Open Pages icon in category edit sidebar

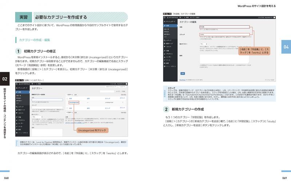[x=165, y=43]
